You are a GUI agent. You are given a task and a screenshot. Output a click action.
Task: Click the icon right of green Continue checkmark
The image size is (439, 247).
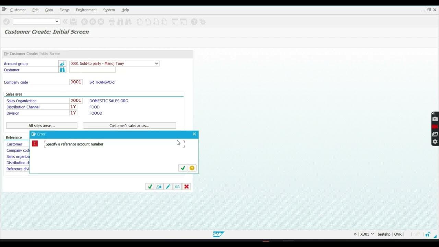point(159,187)
